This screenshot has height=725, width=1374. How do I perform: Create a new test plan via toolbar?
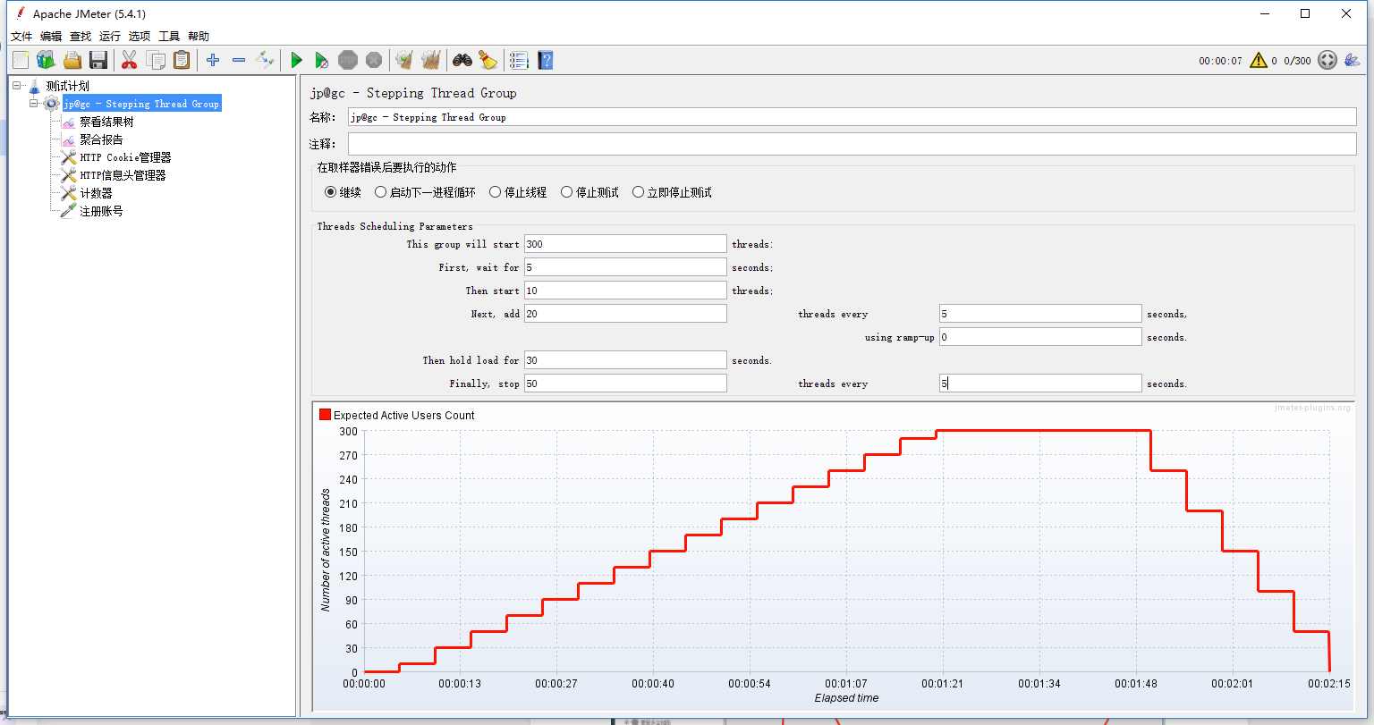pos(21,60)
